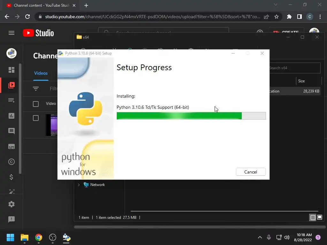The height and width of the screenshot is (245, 327).
Task: Open the YouTube Studio hamburger menu
Action: (x=11, y=33)
